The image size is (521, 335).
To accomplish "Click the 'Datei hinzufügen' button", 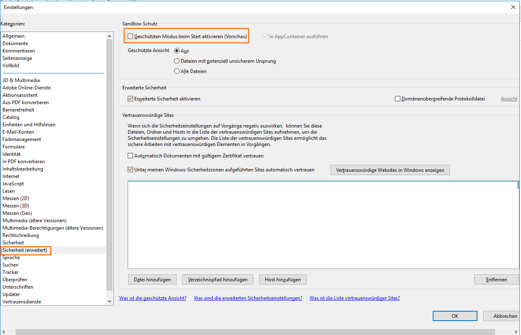I will (152, 280).
